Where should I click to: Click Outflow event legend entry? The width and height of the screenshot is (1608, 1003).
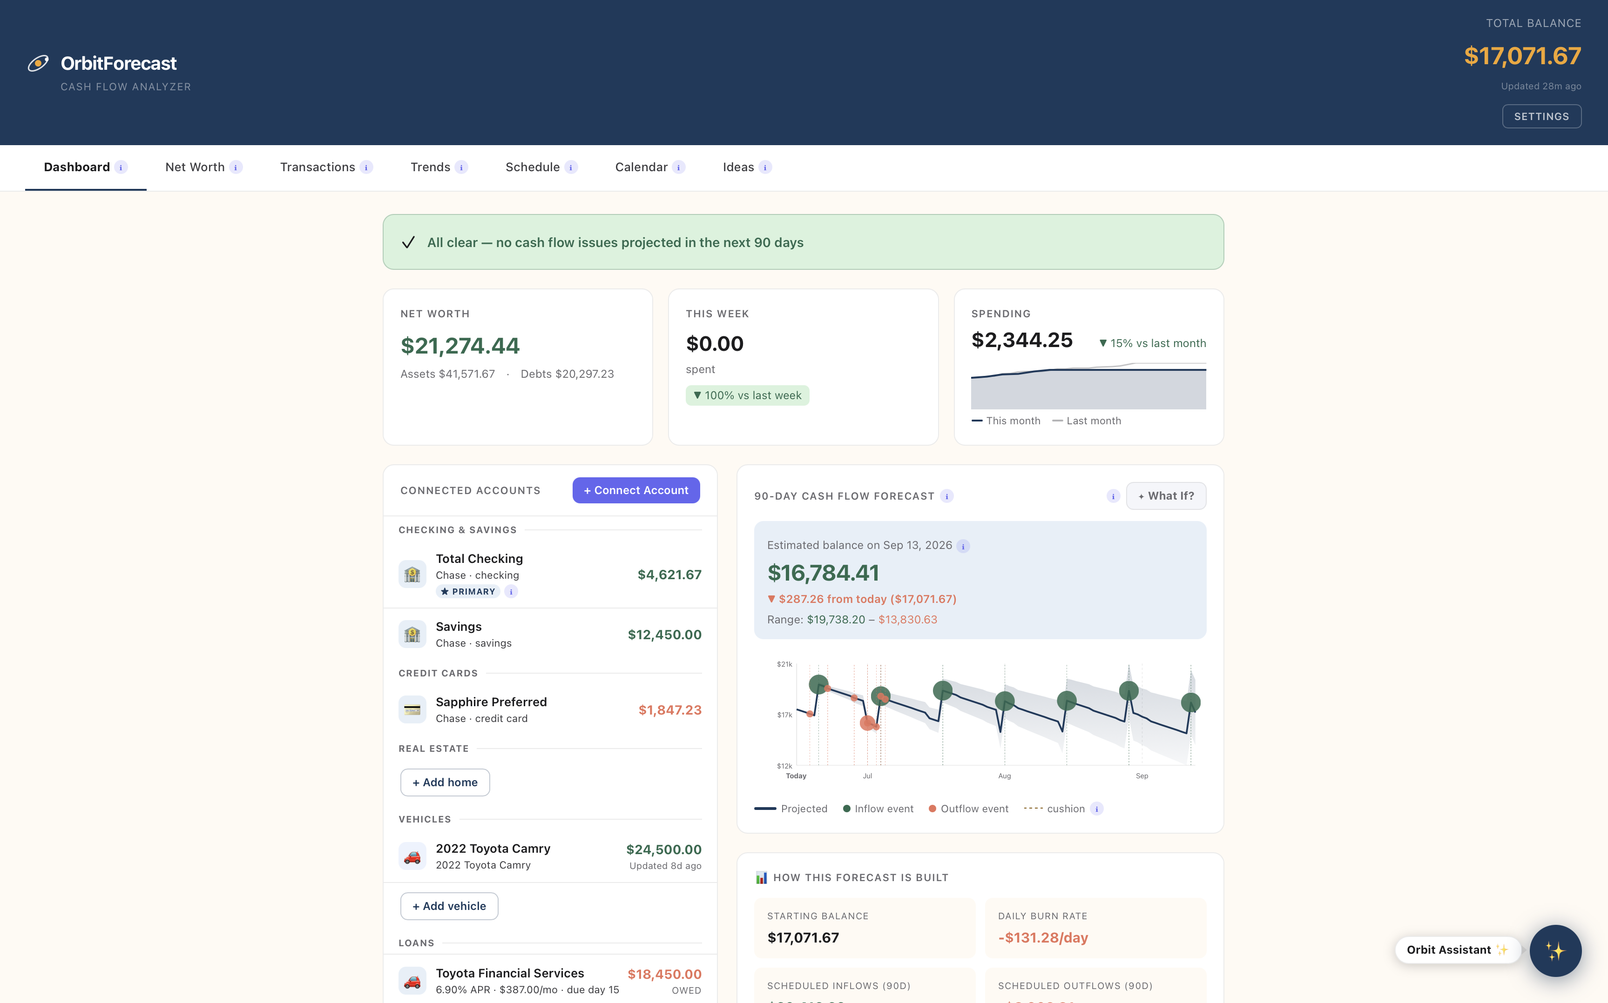pos(968,809)
